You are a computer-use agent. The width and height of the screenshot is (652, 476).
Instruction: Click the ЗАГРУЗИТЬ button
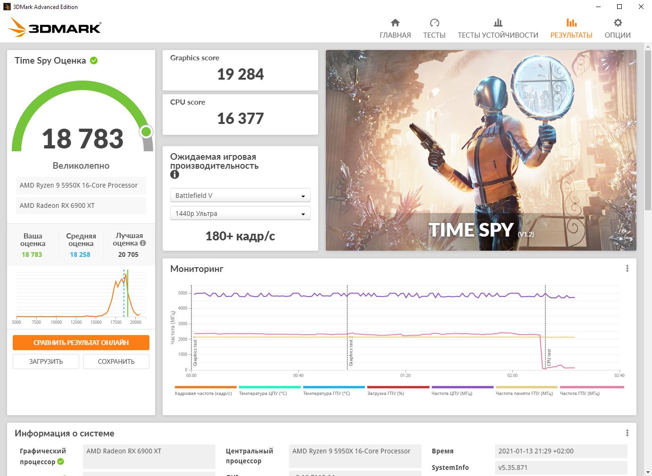[46, 361]
